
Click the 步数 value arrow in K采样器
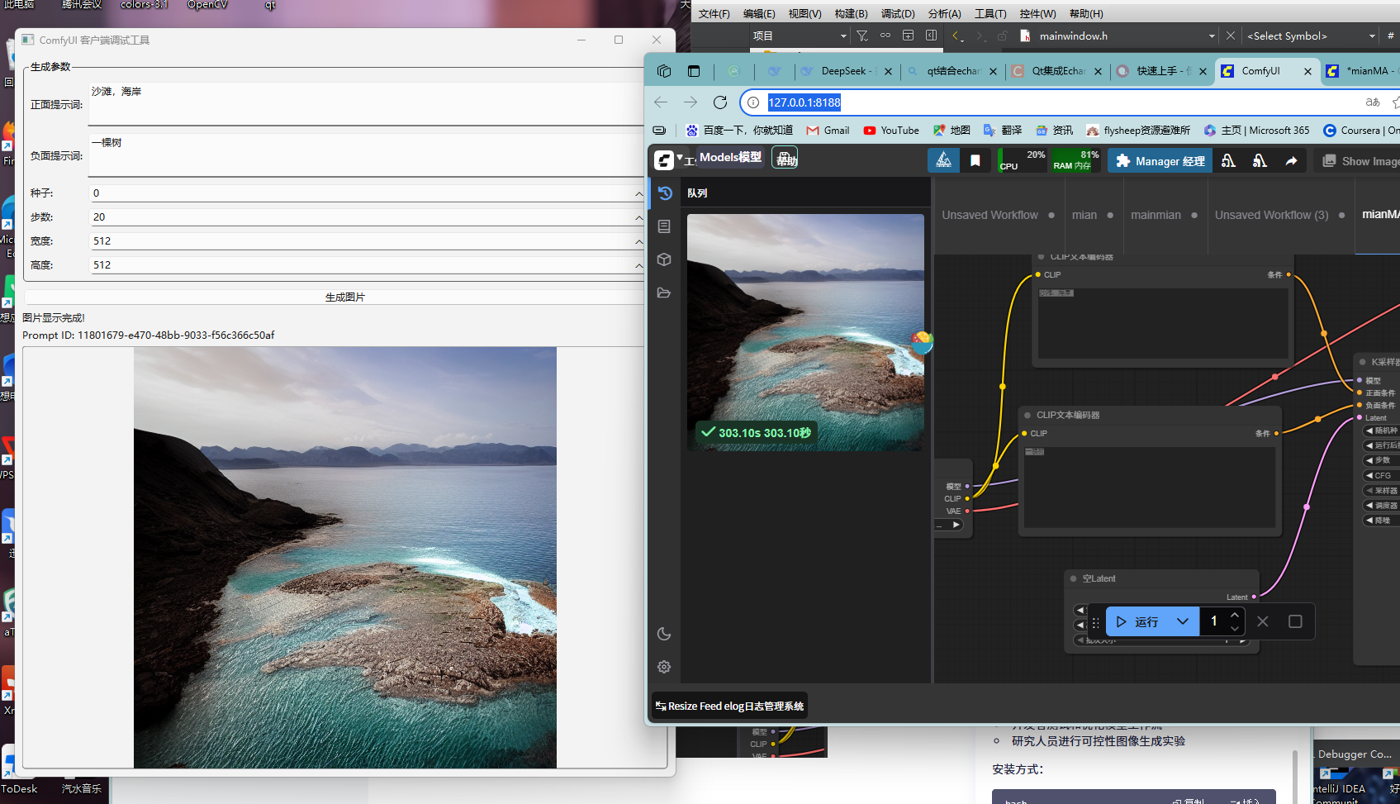[1369, 460]
